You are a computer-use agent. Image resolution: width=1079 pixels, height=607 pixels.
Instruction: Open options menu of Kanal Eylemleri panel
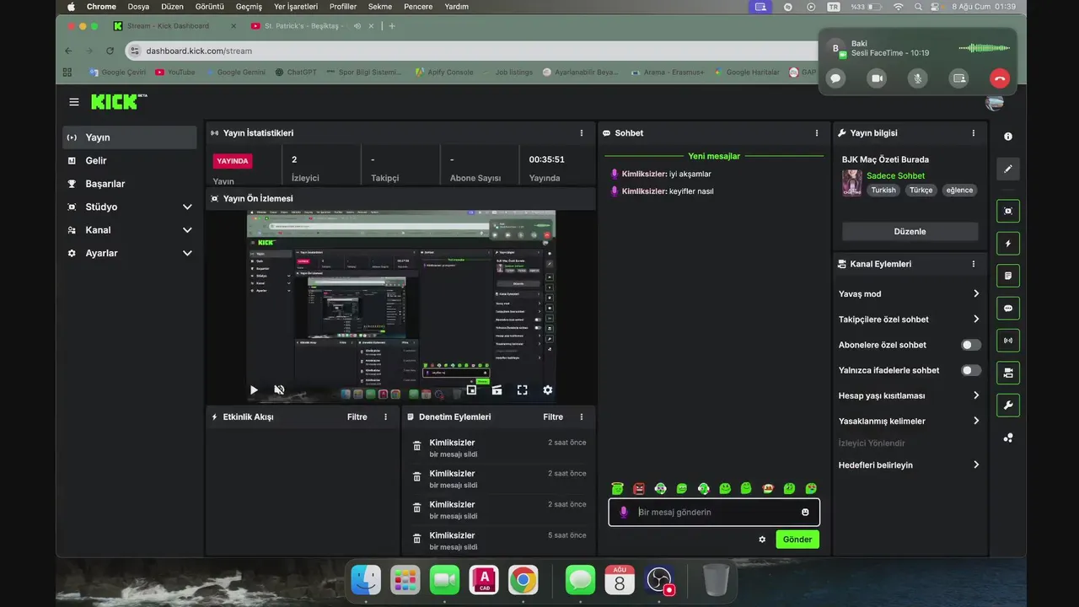pyautogui.click(x=974, y=264)
